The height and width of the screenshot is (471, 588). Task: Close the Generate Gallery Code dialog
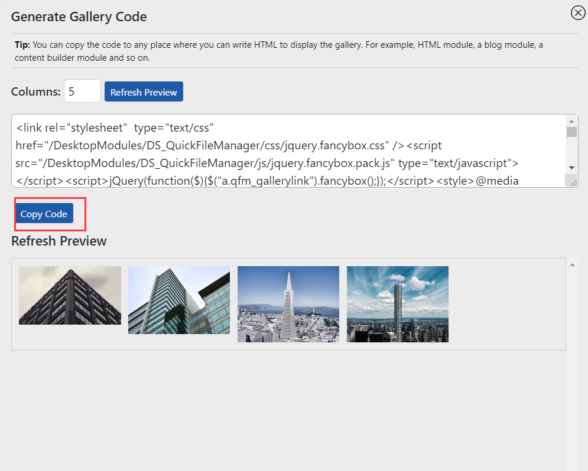pyautogui.click(x=578, y=13)
